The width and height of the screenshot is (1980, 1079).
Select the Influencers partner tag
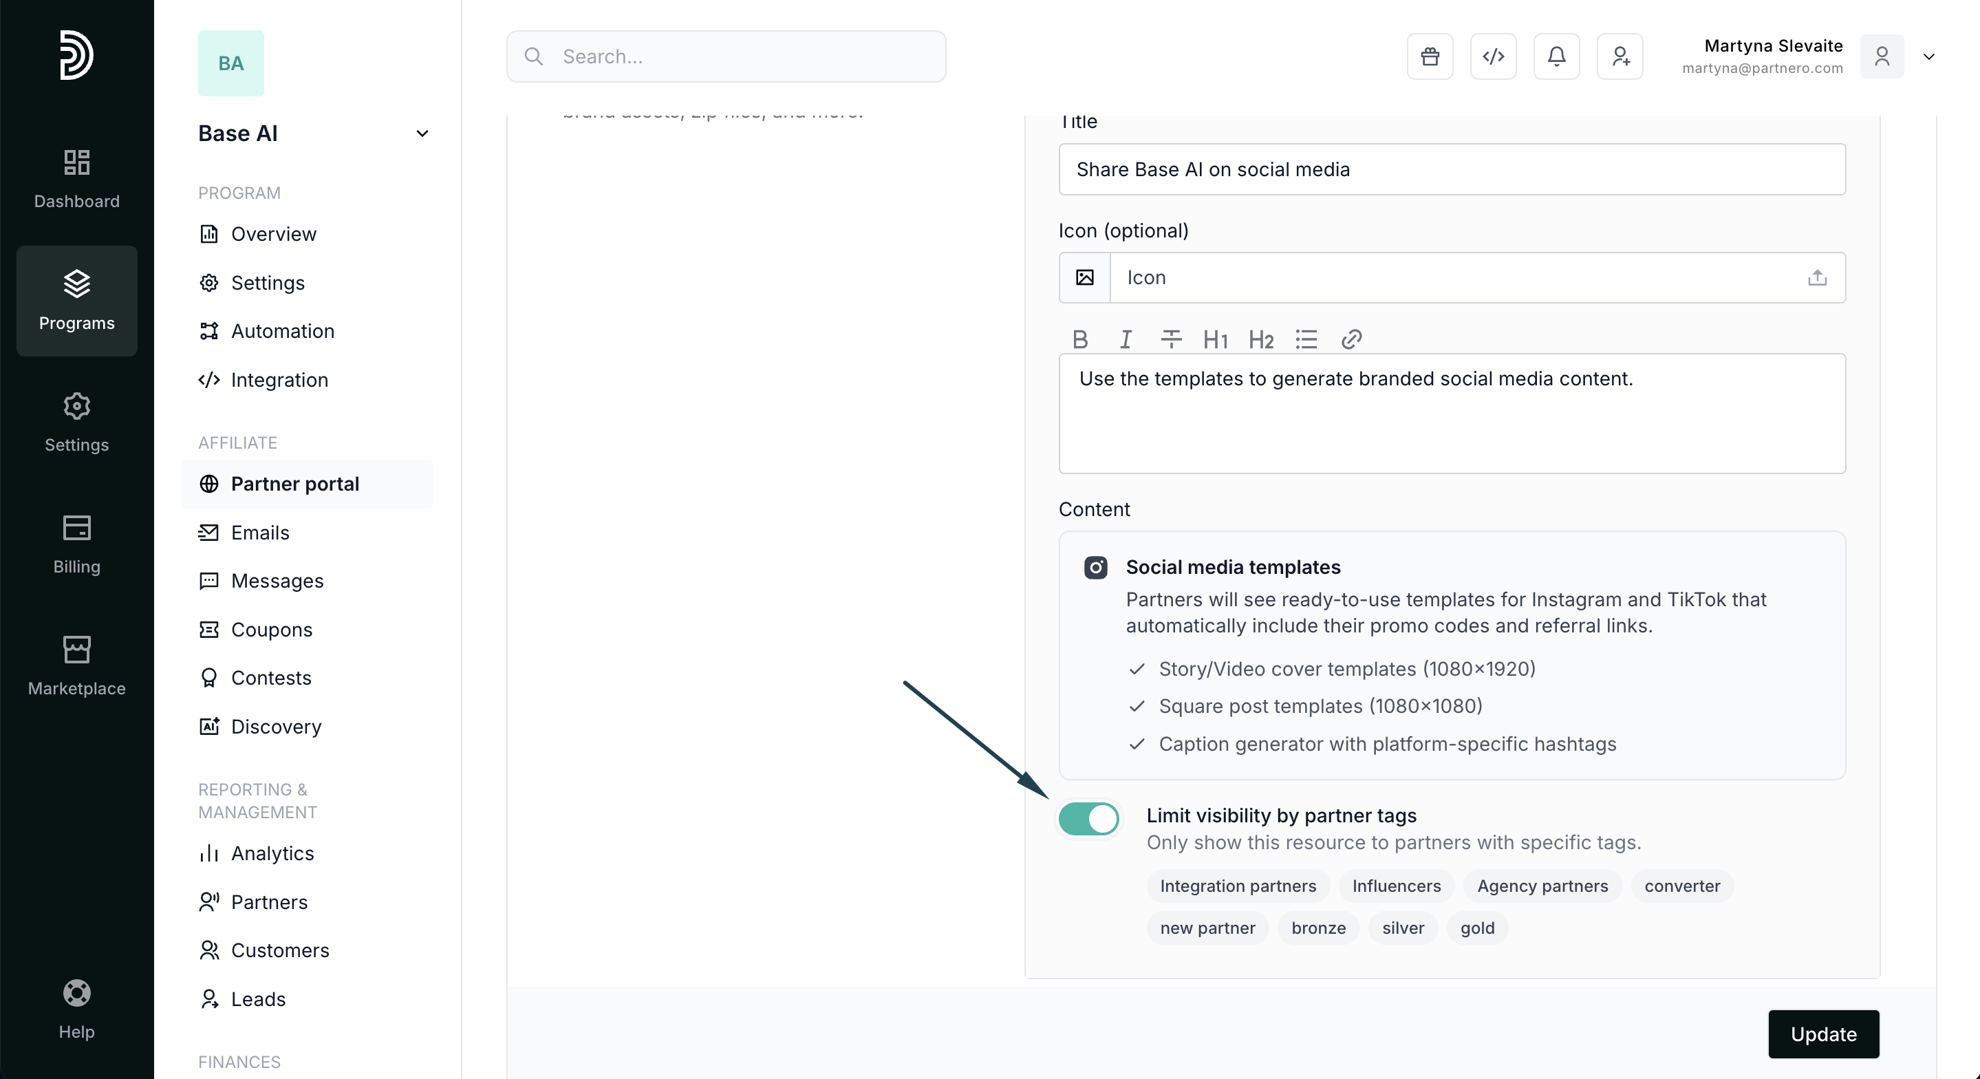[1396, 886]
